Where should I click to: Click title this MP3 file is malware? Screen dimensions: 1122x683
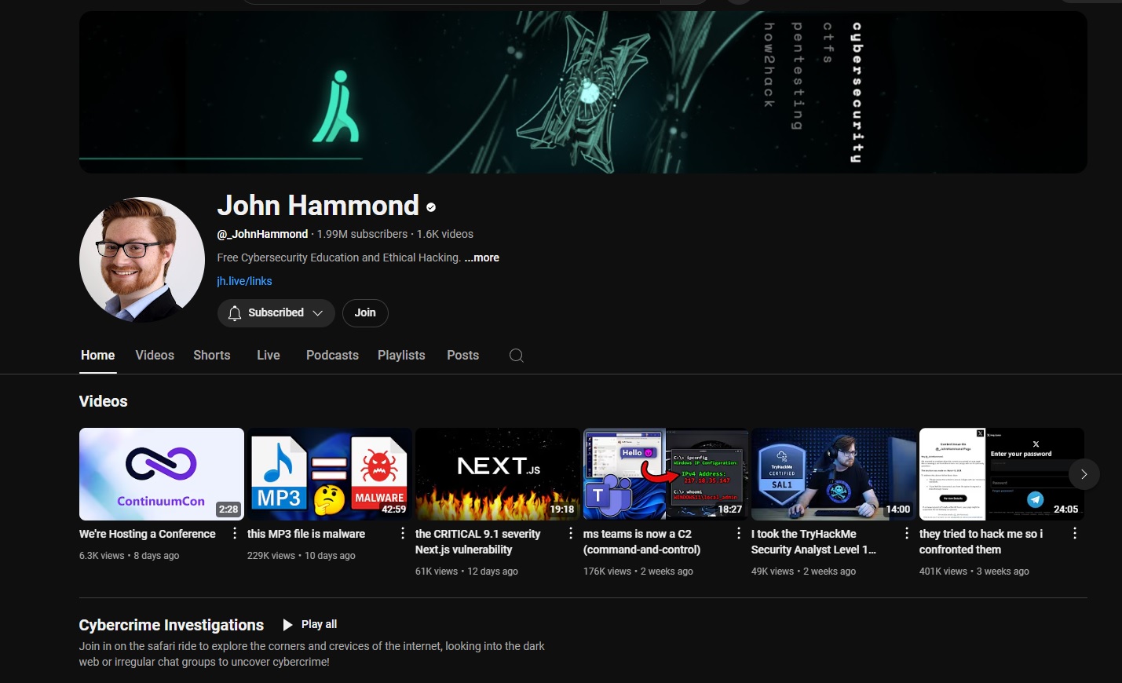(x=306, y=534)
